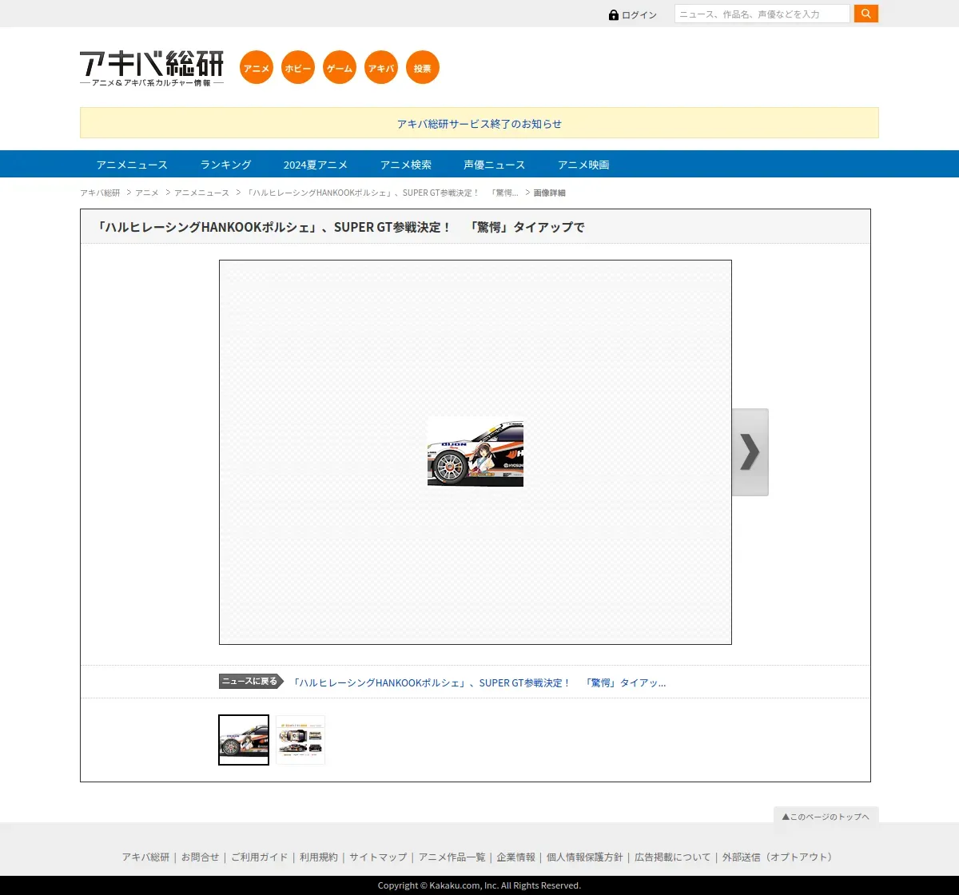Open footer アニメ作品一覧 link
959x895 pixels.
point(452,857)
